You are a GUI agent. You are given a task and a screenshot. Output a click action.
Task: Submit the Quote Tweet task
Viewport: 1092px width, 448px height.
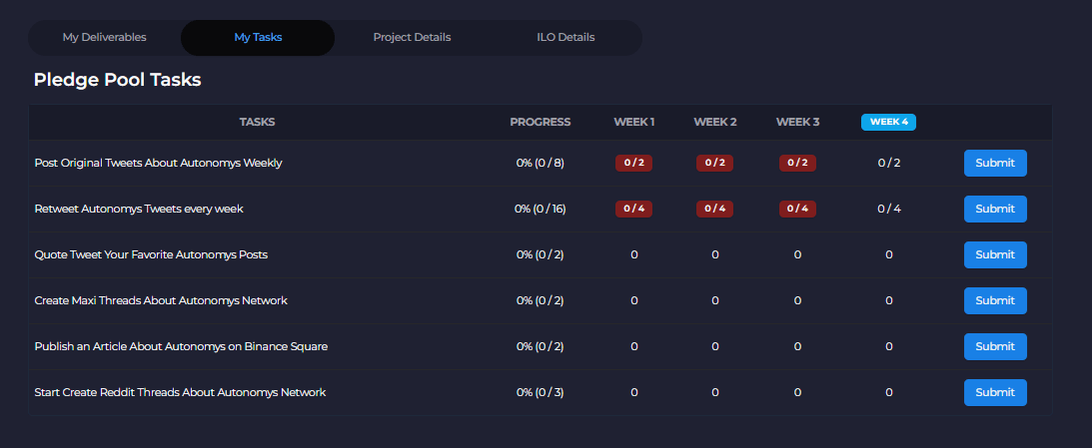(x=995, y=254)
